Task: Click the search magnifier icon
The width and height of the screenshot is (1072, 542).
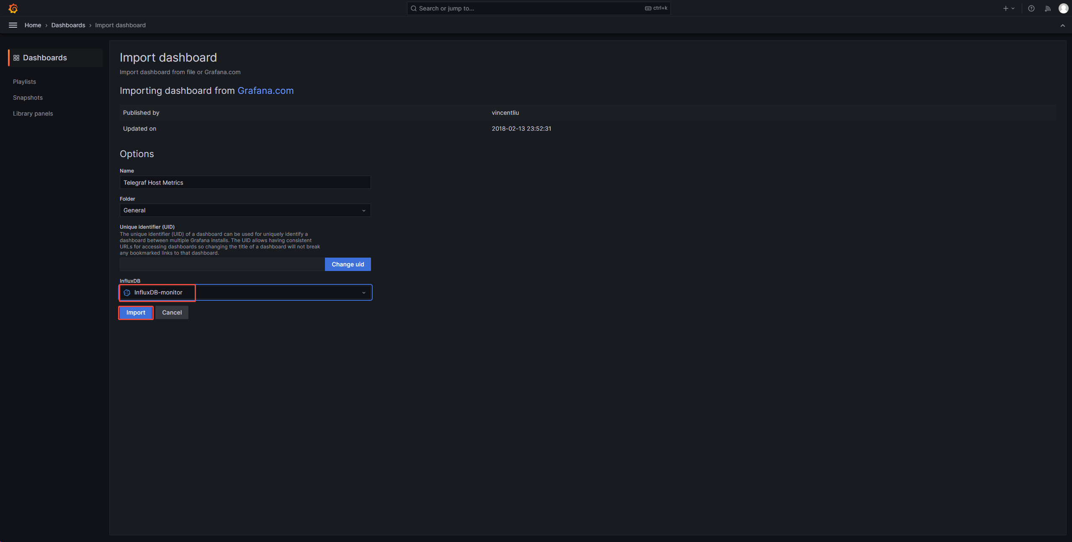Action: [414, 8]
